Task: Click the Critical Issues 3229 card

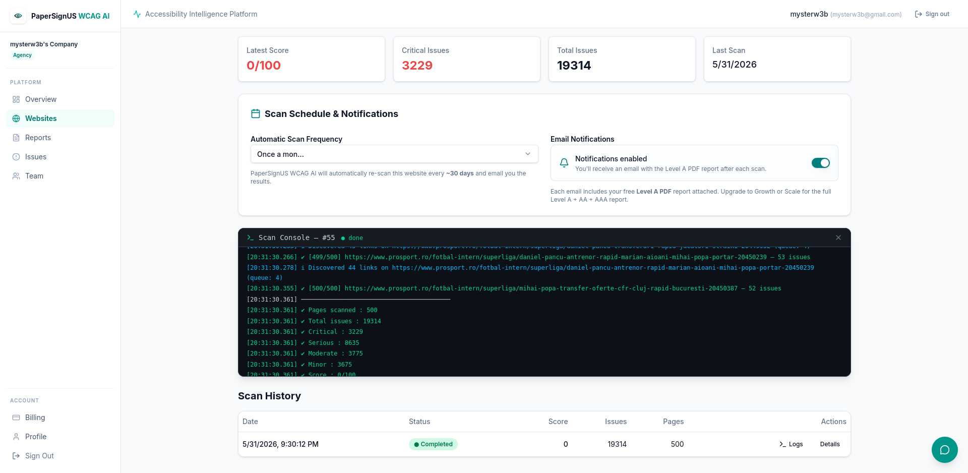Action: coord(467,59)
